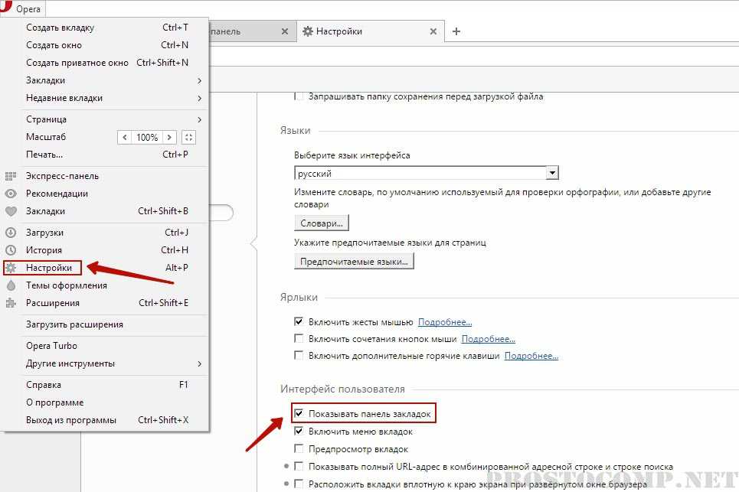Click the download arrow icon beside Загрузки
Viewport: 739px width, 492px height.
[11, 233]
